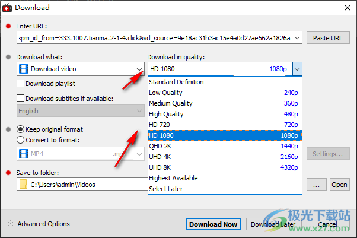Click the folder icon in Save to folder field

(x=23, y=185)
